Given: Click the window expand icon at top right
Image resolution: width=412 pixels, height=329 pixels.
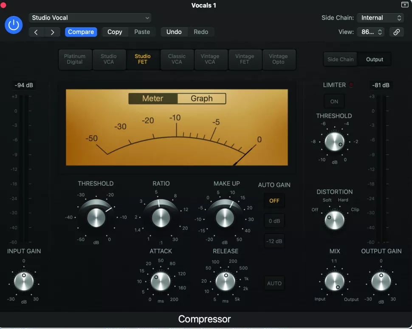Looking at the screenshot, I should [x=405, y=5].
